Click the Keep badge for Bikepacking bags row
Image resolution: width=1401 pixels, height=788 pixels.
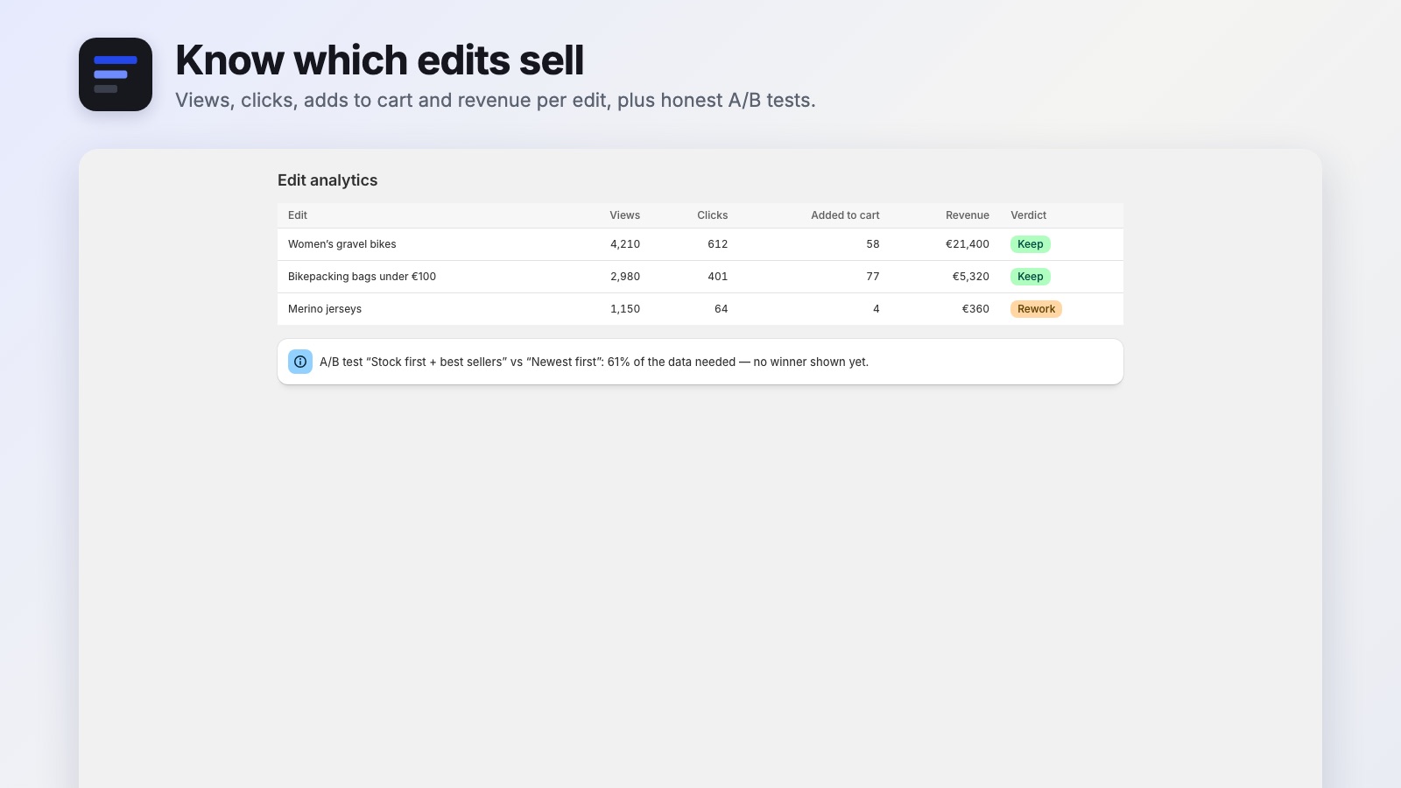point(1031,277)
